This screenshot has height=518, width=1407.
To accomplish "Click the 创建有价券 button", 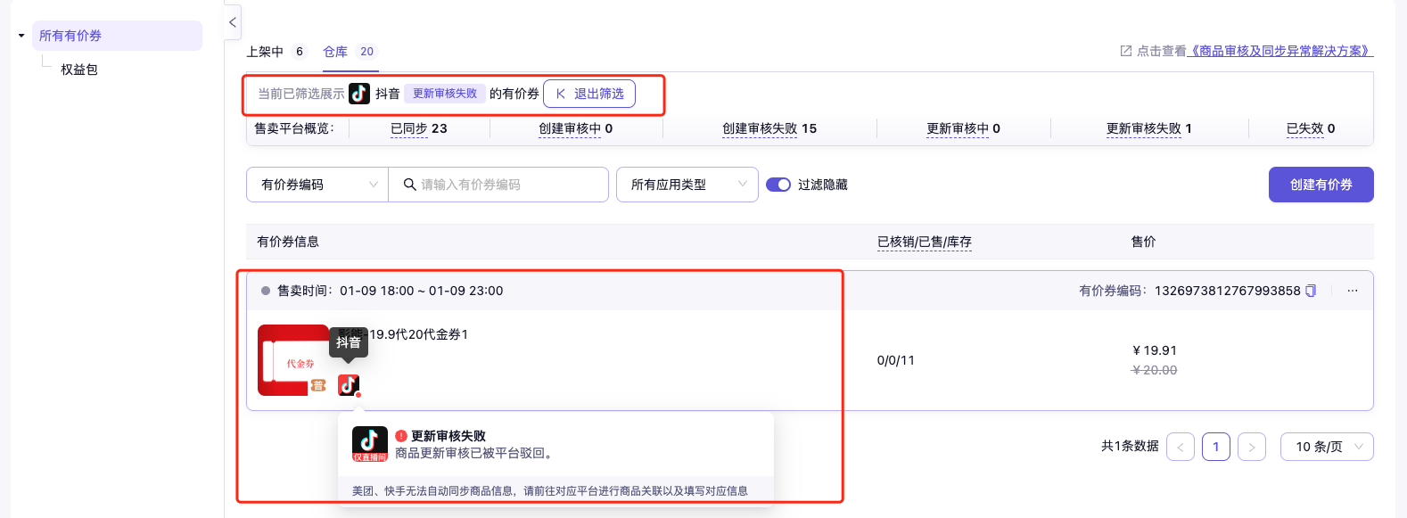I will (x=1321, y=185).
